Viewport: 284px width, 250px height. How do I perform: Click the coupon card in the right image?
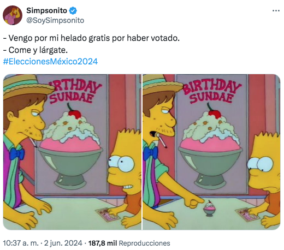tap(246, 215)
